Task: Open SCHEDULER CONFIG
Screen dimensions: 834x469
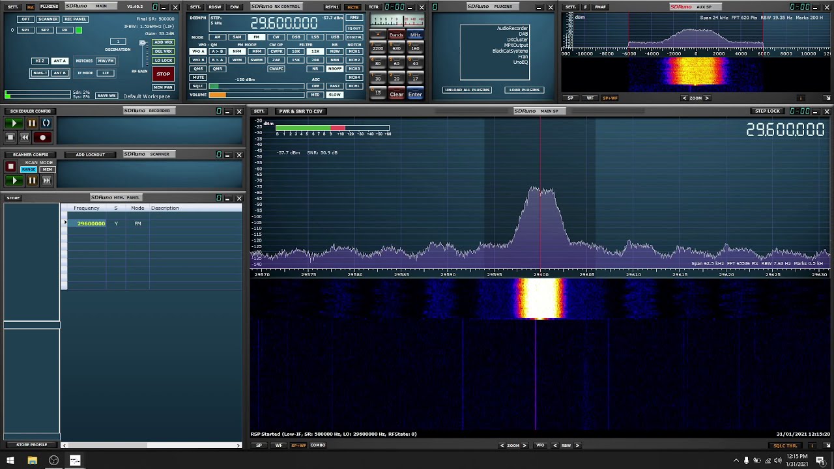Action: coord(30,111)
